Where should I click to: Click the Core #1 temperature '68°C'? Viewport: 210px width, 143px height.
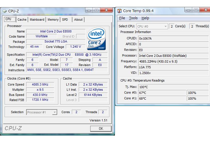click(x=162, y=98)
